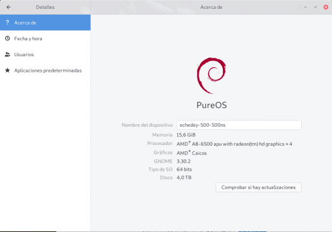This screenshot has height=232, width=332.
Task: Close the window with the red button
Action: [326, 7]
